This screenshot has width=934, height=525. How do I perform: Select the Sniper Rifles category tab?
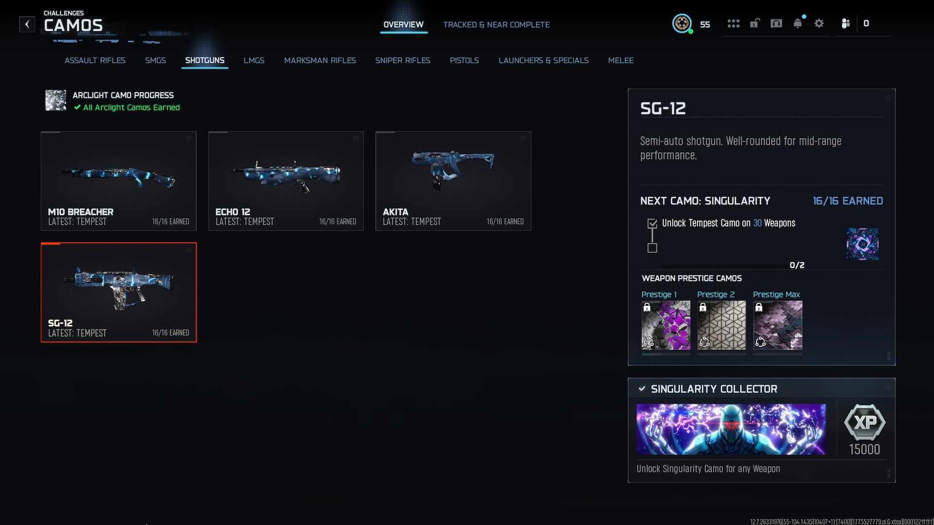402,60
